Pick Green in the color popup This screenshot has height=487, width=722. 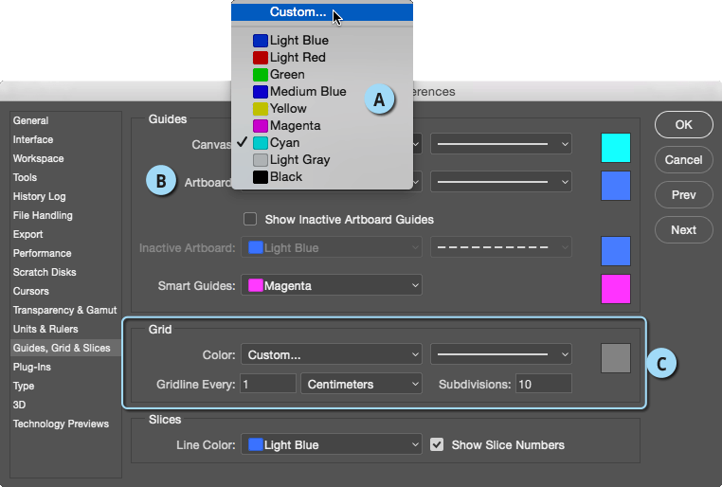click(x=322, y=75)
